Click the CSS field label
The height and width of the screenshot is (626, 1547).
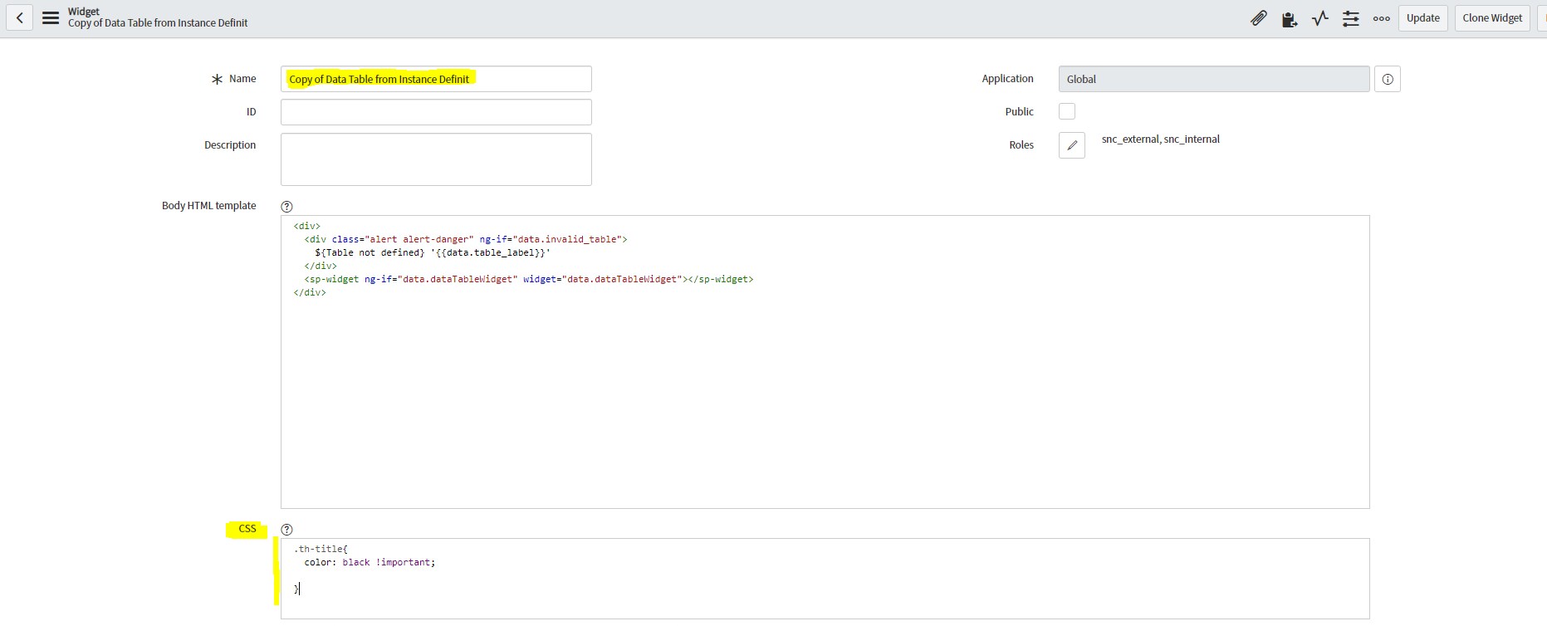point(247,529)
